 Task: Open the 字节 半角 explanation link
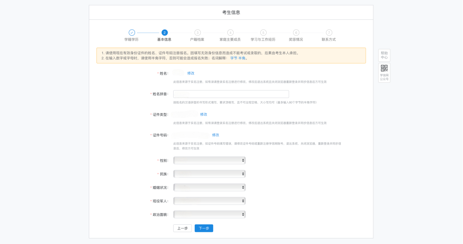tap(238, 58)
